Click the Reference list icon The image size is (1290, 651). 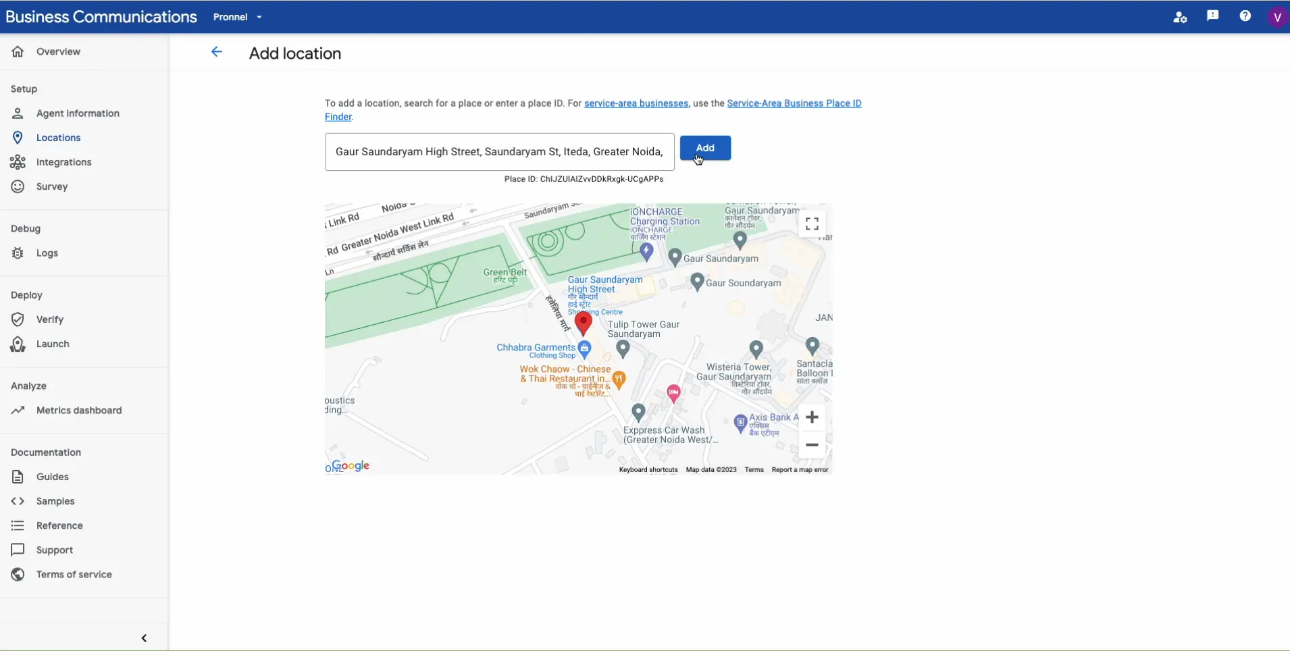[18, 525]
